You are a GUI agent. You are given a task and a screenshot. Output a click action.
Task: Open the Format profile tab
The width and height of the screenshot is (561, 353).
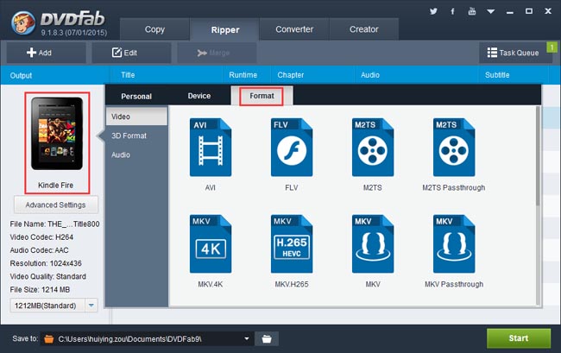(x=262, y=96)
